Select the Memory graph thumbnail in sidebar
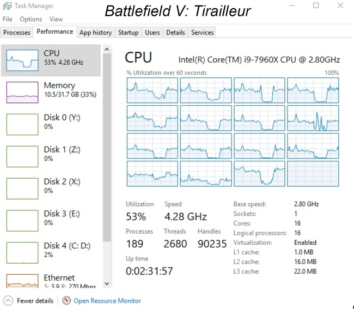This screenshot has height=309, width=354. [x=22, y=93]
